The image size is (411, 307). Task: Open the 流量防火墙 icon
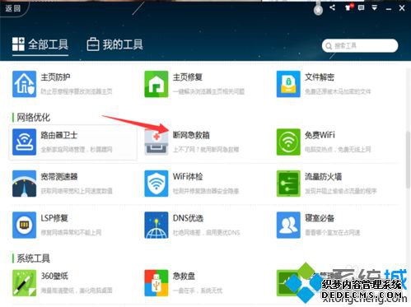coord(288,184)
